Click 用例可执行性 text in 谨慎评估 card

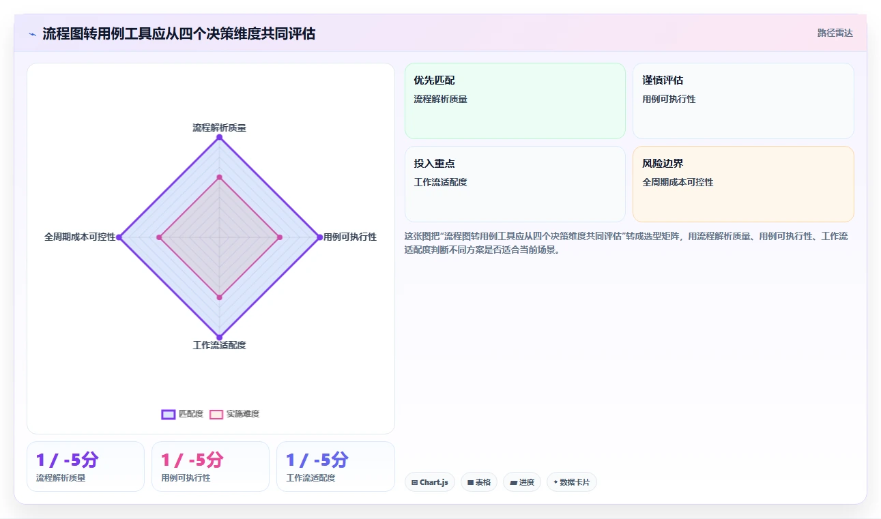pos(669,99)
